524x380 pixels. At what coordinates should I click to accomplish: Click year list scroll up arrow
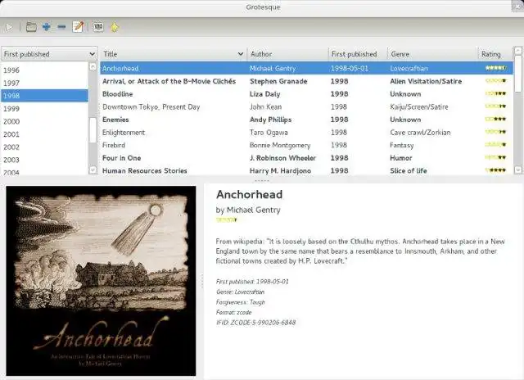[x=93, y=66]
